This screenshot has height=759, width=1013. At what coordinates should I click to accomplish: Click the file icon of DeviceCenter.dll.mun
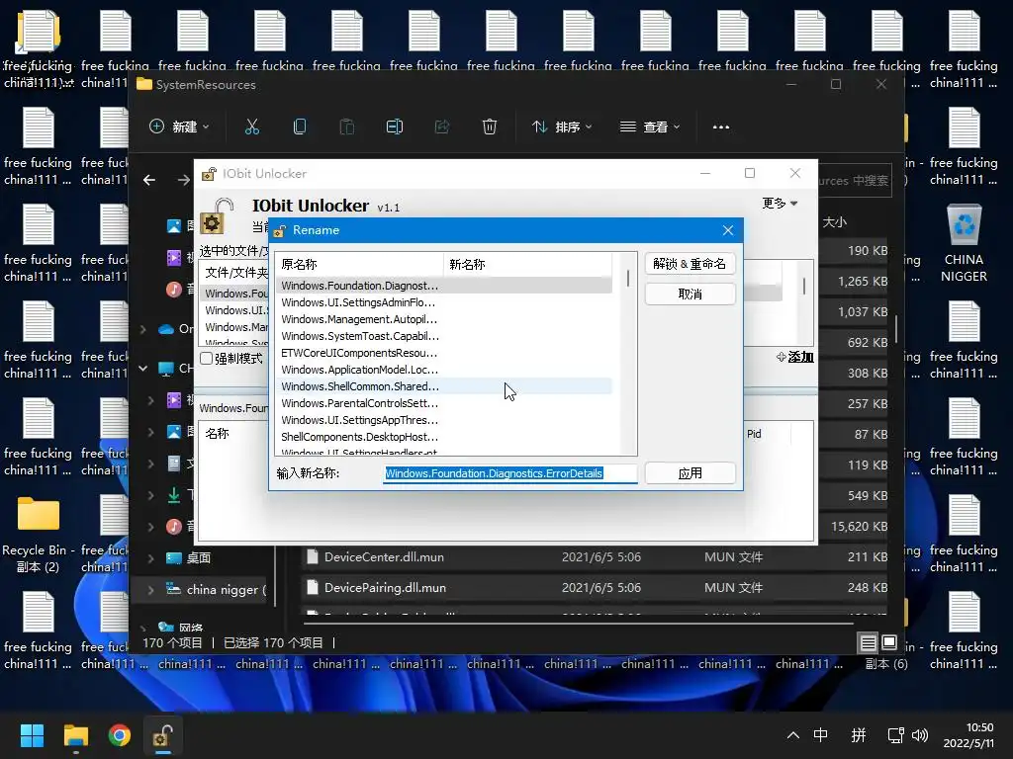313,557
